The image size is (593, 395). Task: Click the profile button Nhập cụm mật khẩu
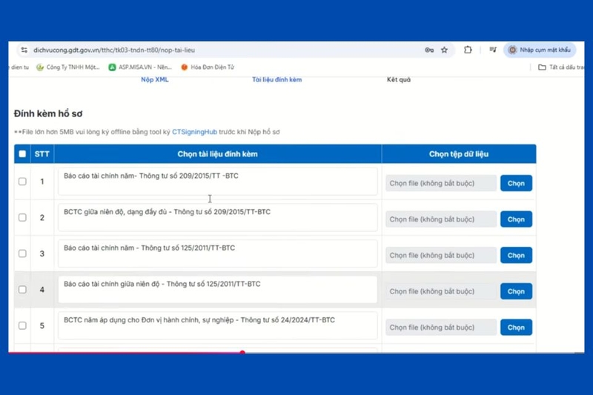[540, 50]
